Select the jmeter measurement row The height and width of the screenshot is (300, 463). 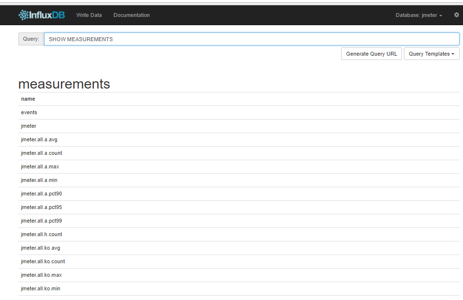click(239, 126)
